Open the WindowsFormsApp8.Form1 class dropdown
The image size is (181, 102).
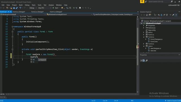click(x=69, y=14)
